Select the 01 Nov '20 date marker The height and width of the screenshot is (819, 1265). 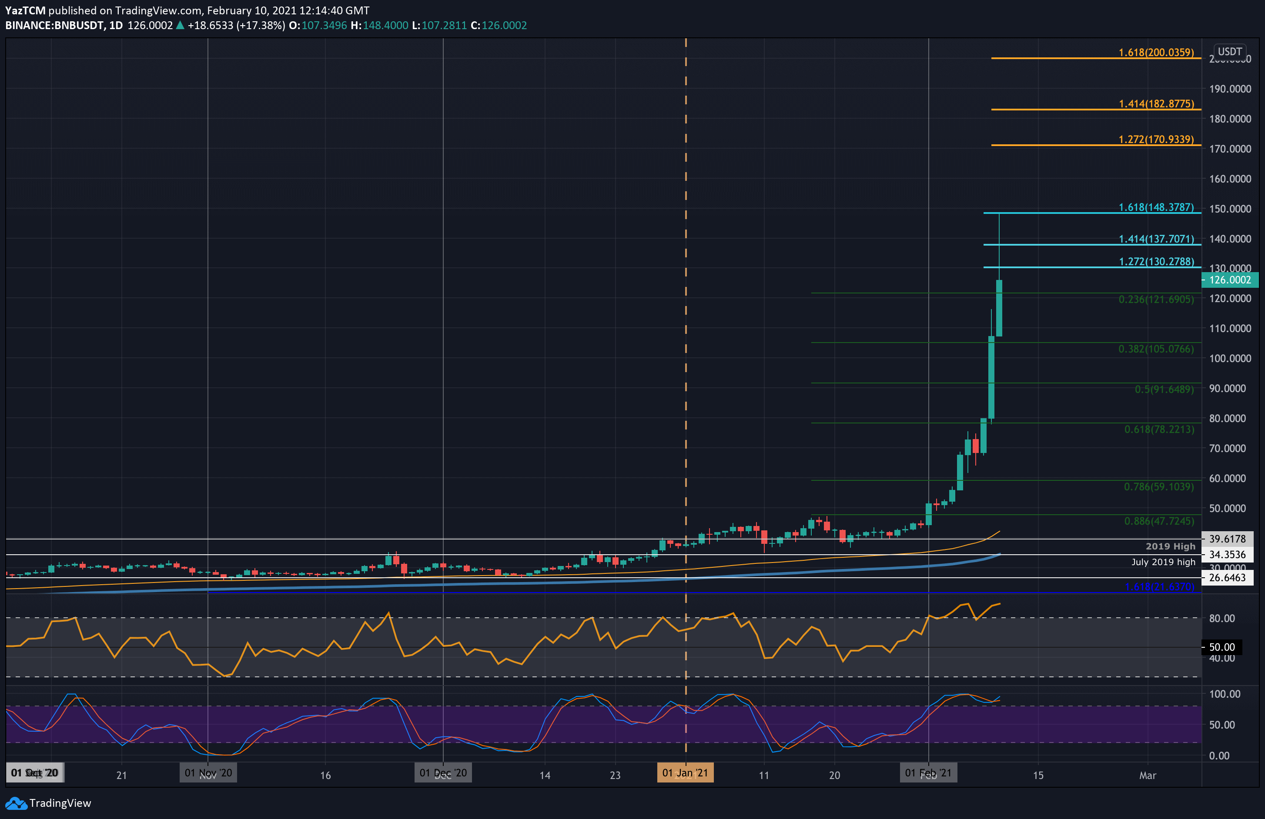[x=208, y=773]
